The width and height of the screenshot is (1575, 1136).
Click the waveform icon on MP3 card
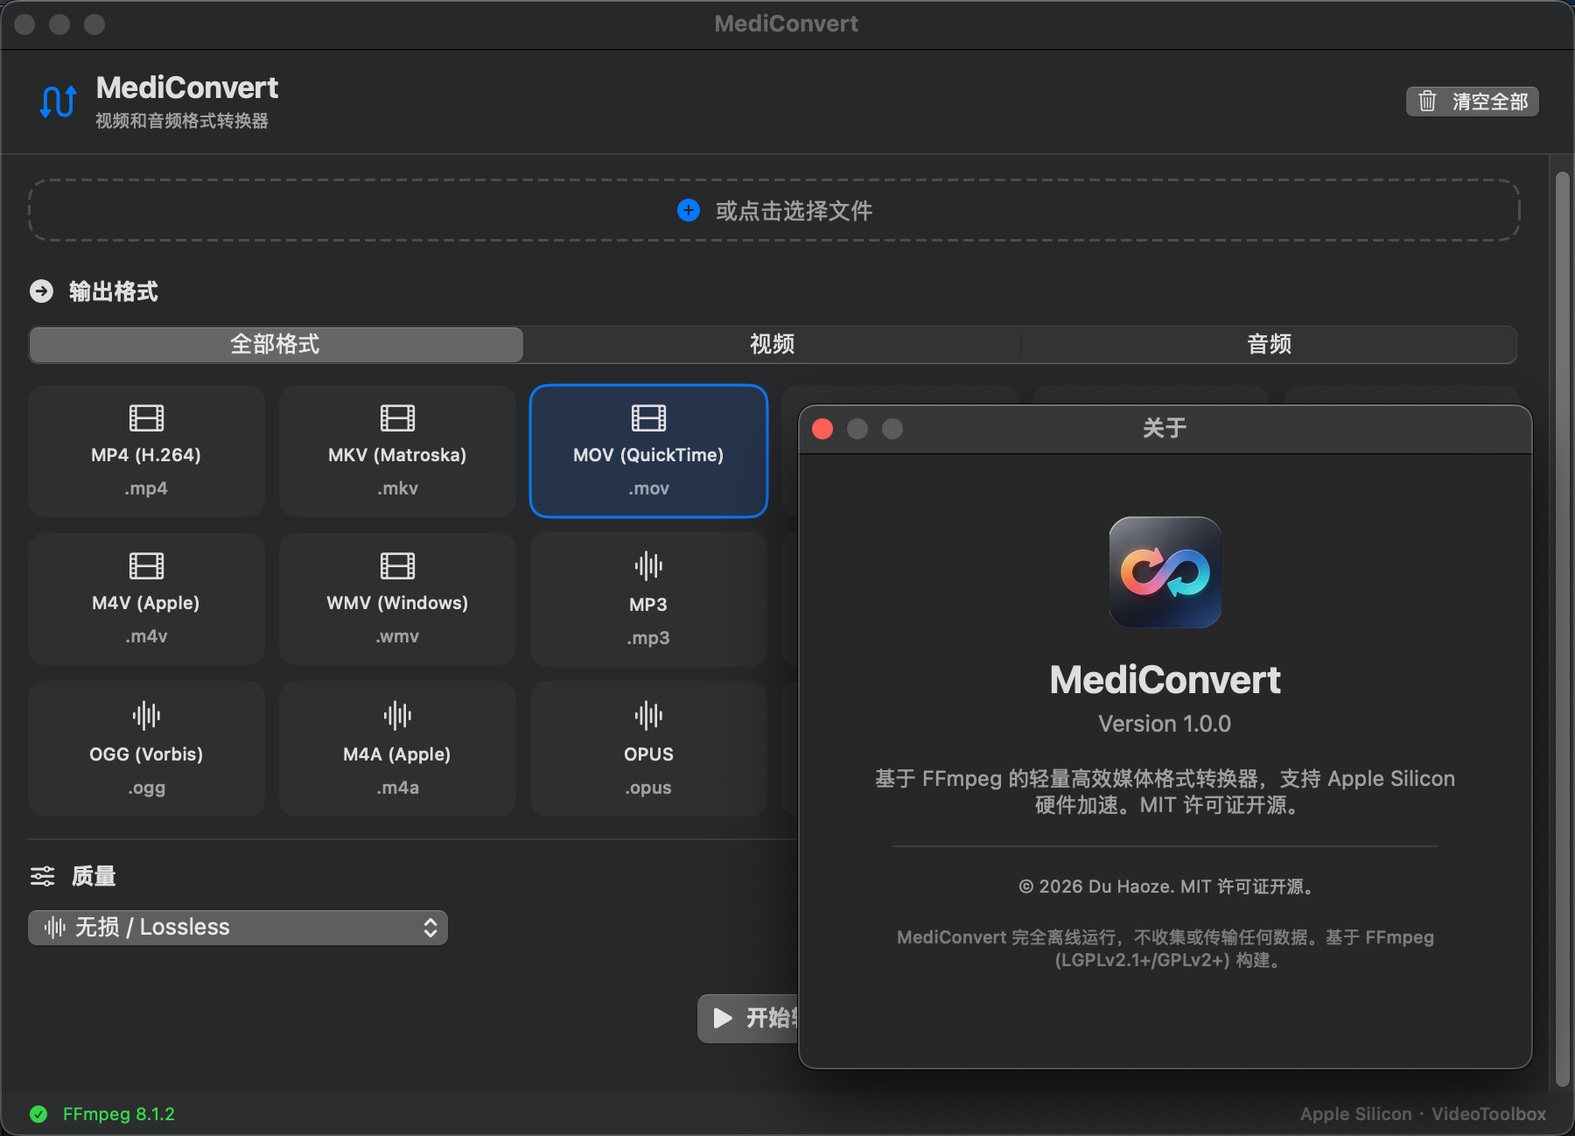pyautogui.click(x=648, y=566)
